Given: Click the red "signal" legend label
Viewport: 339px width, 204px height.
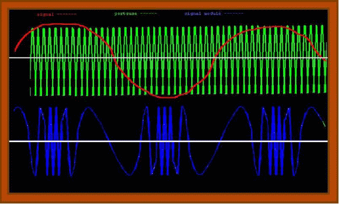Looking at the screenshot, I should click(x=45, y=15).
